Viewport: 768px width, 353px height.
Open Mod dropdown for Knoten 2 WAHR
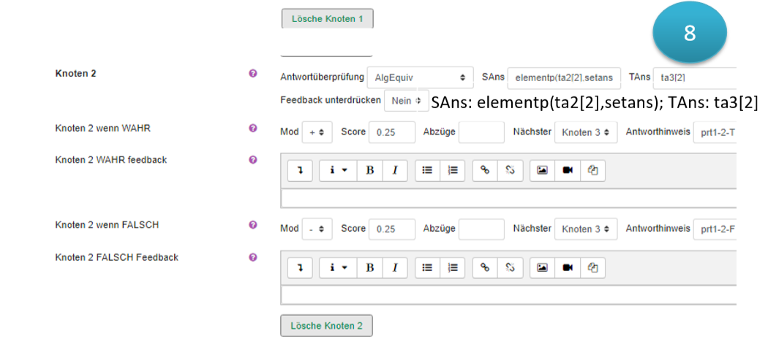coord(317,132)
